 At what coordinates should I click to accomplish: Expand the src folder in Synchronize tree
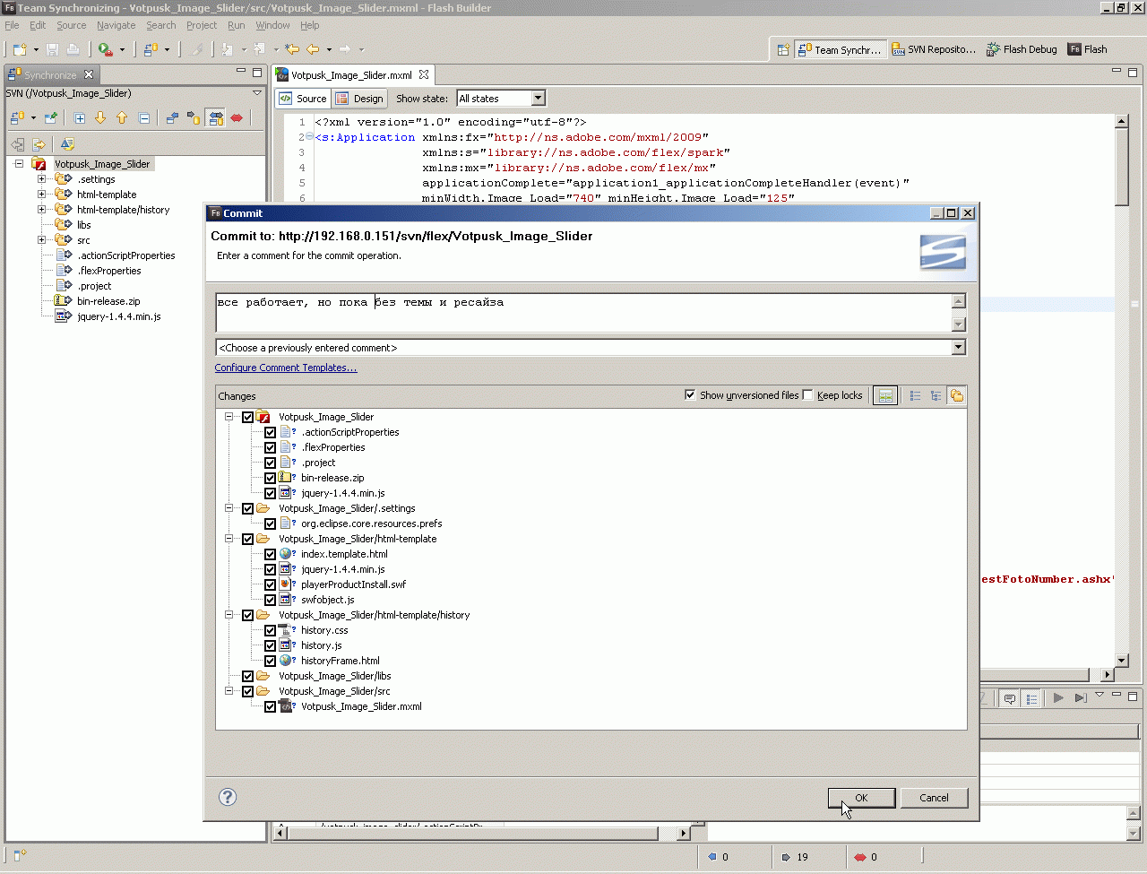coord(41,240)
